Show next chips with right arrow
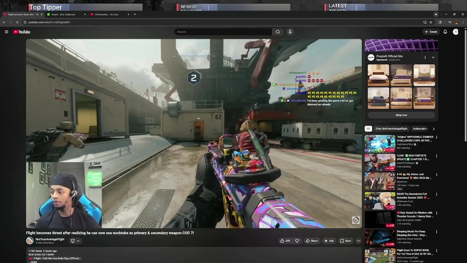 433,129
